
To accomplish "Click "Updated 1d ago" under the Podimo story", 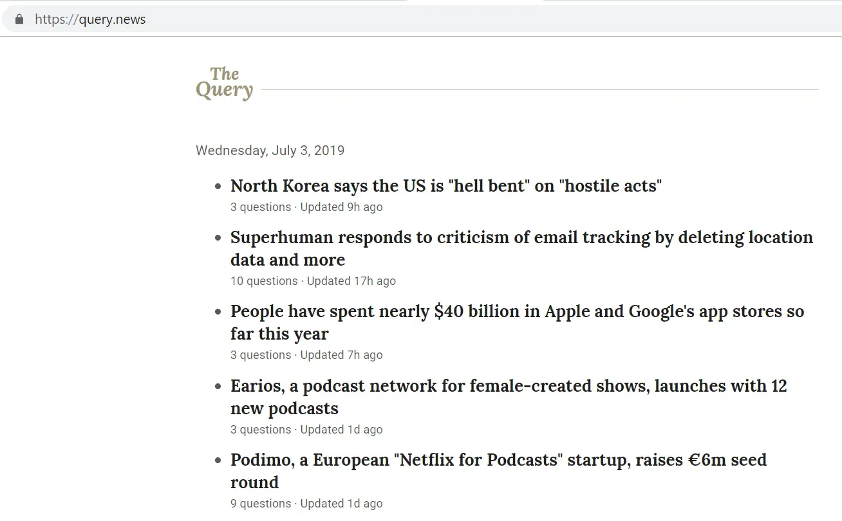I will pos(341,504).
